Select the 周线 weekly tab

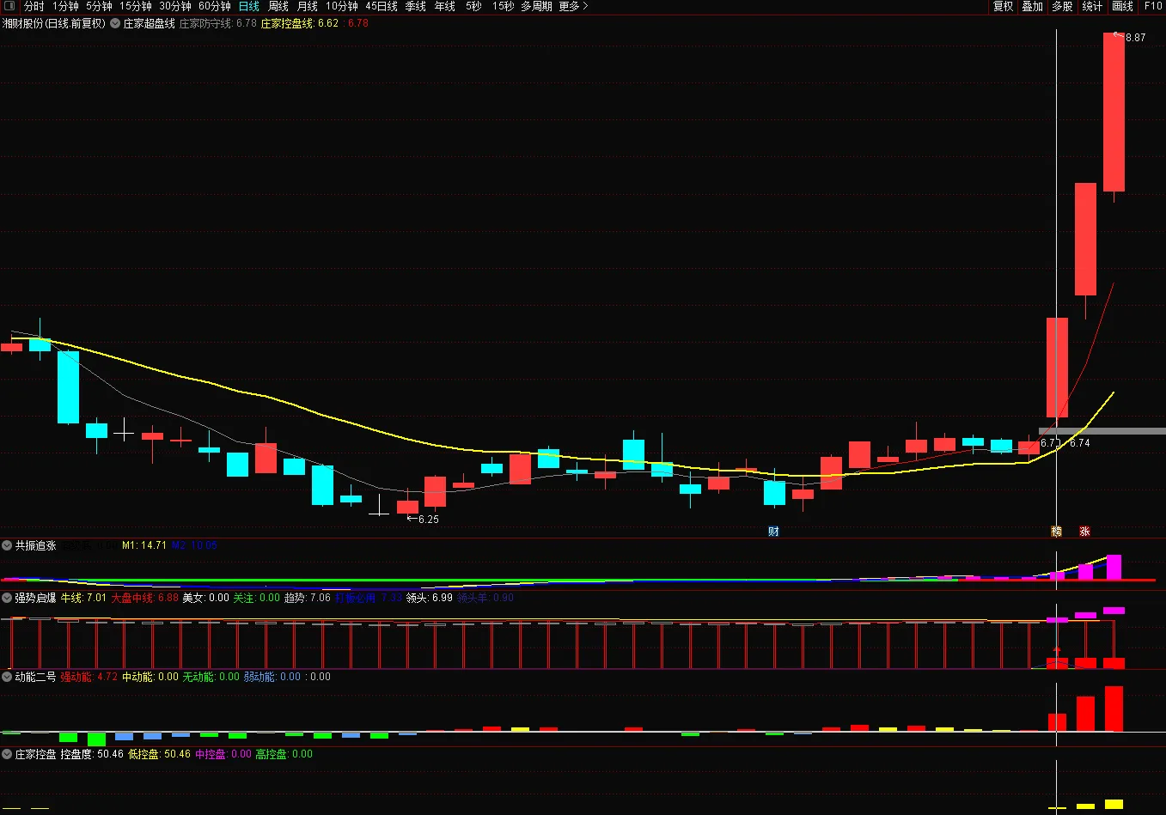click(x=278, y=6)
